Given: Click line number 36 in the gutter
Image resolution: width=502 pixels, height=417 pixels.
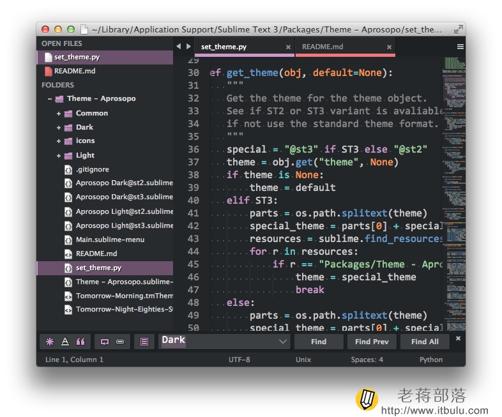Looking at the screenshot, I should click(x=194, y=149).
